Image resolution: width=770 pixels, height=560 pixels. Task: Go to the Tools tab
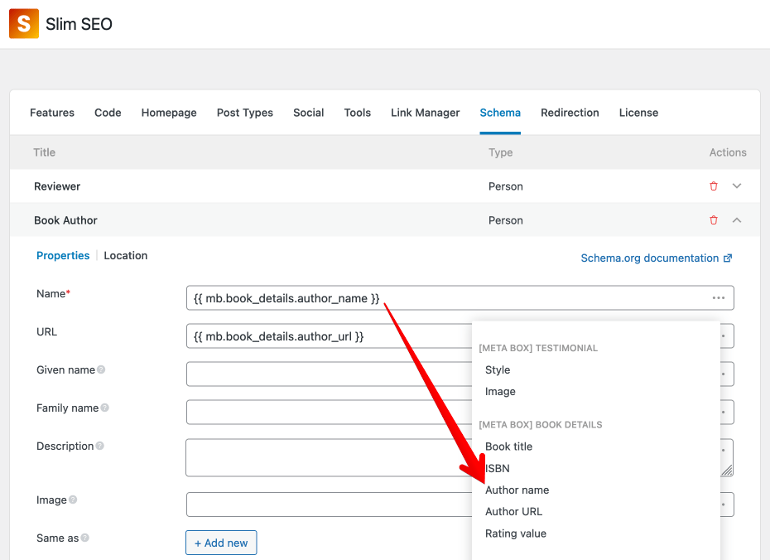pyautogui.click(x=358, y=113)
